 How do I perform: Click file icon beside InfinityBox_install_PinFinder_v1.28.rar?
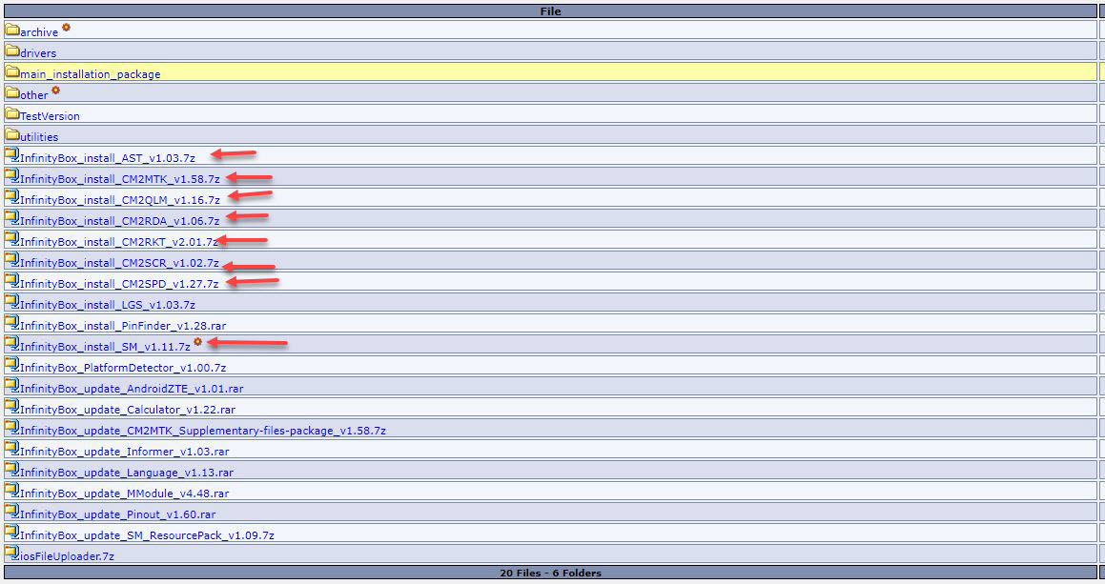(x=12, y=323)
